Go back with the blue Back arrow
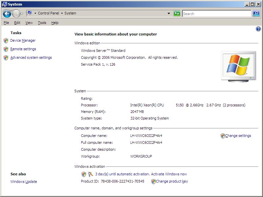 pyautogui.click(x=7, y=14)
